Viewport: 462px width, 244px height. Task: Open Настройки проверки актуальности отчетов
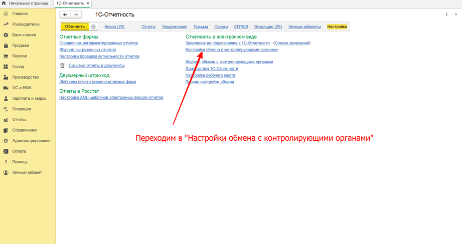[x=99, y=56]
